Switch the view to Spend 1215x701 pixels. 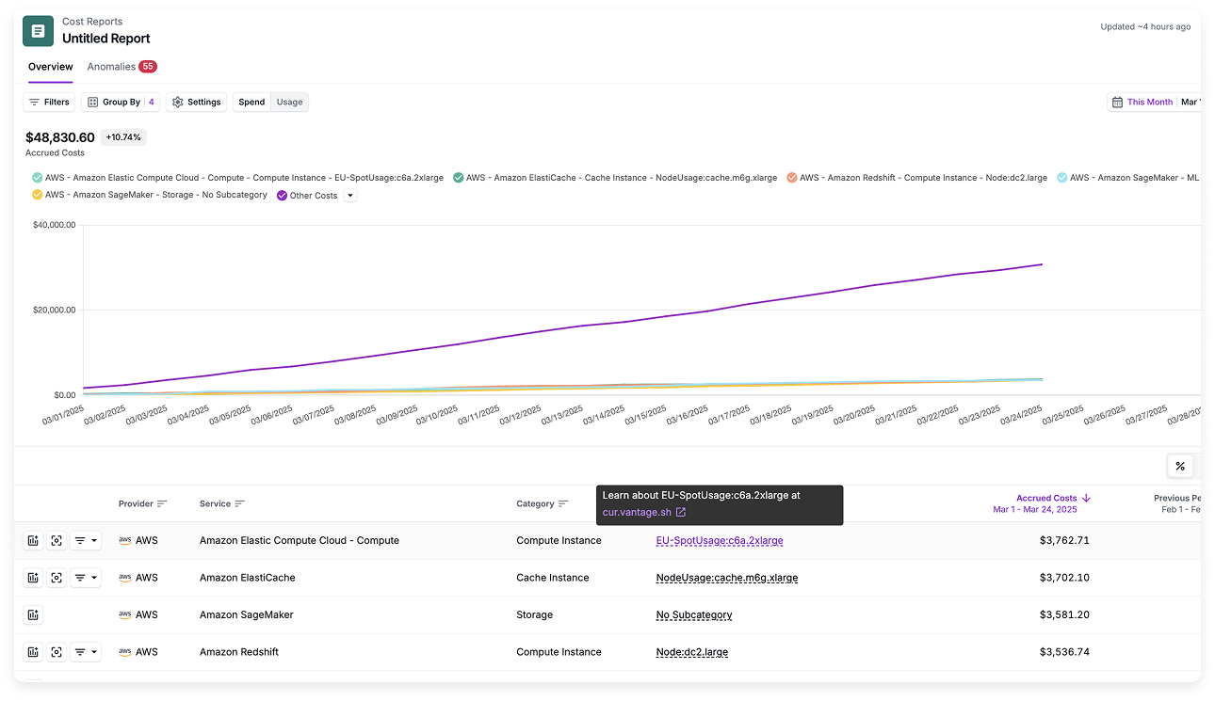251,102
